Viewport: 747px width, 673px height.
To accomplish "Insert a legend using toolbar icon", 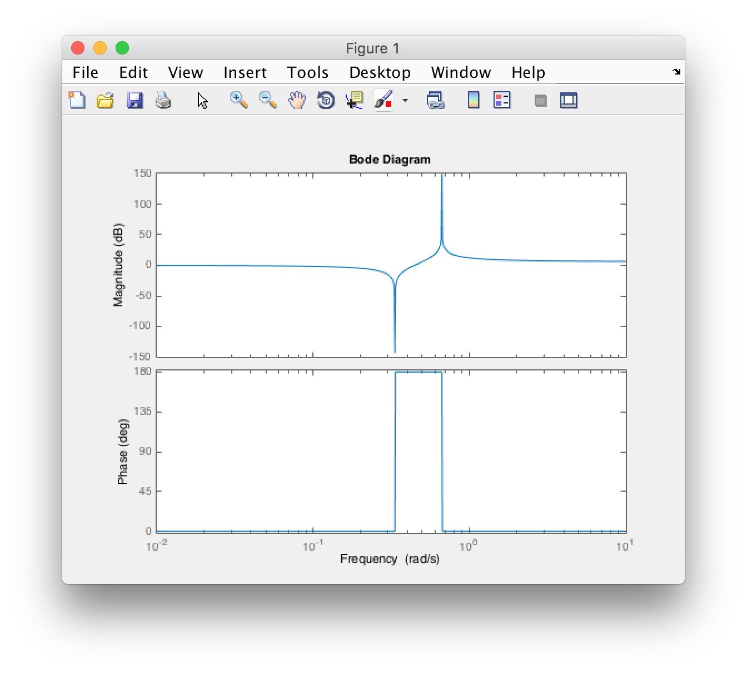I will (502, 100).
